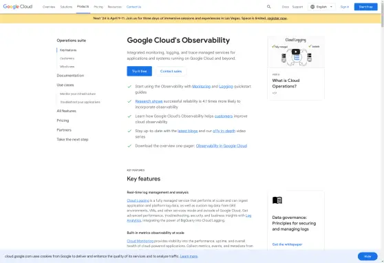Click Real-time log management and analysis heading
This screenshot has width=384, height=263.
[x=158, y=192]
